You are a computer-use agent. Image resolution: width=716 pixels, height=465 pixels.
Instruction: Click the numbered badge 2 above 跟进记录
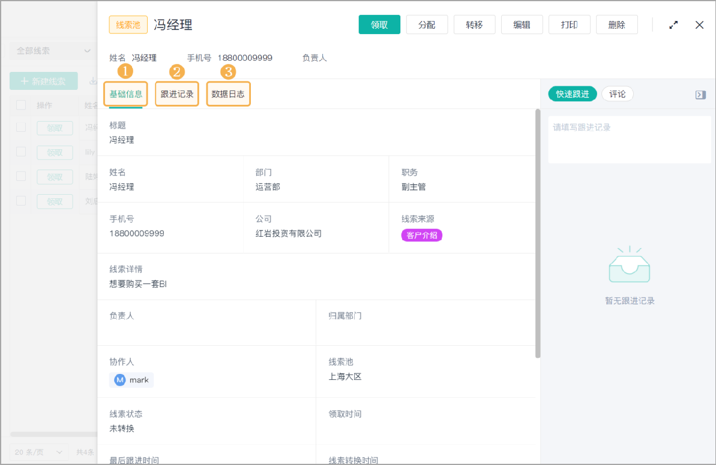(x=176, y=71)
